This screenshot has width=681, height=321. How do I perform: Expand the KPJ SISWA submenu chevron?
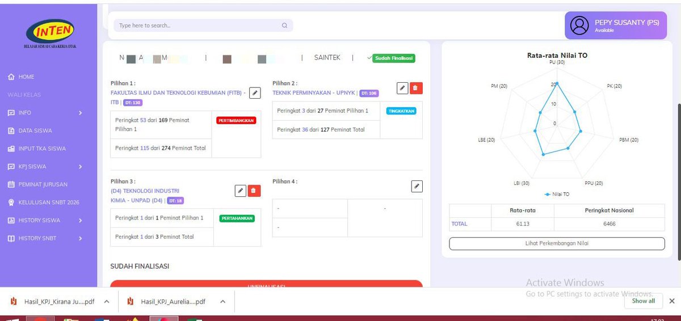80,167
